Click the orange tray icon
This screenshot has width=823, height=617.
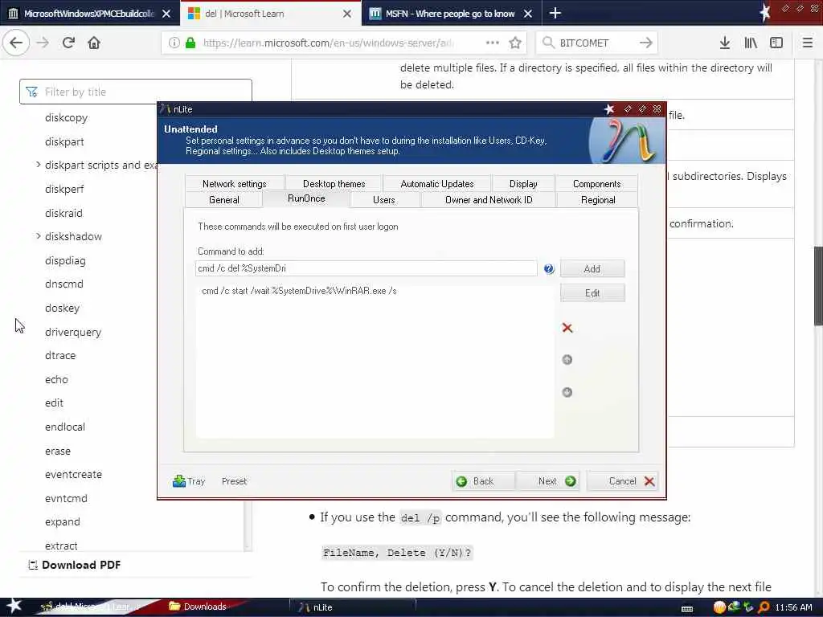(x=719, y=607)
